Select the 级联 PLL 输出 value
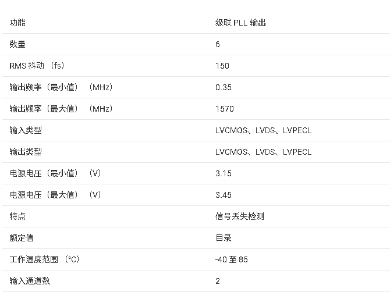This screenshot has width=390, height=292. pos(240,23)
